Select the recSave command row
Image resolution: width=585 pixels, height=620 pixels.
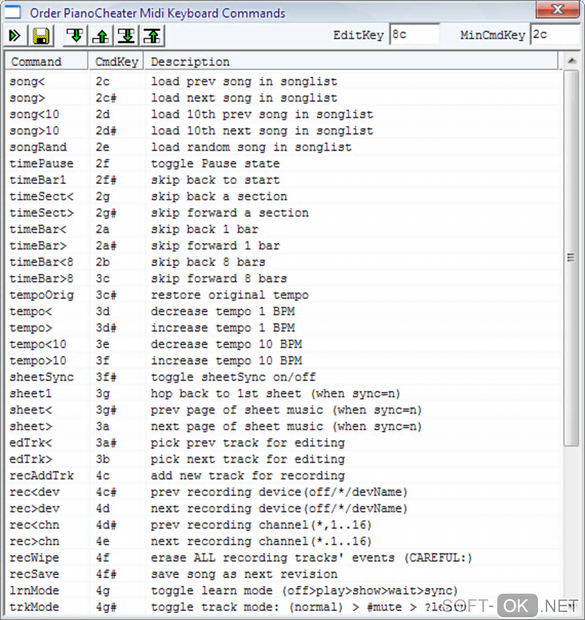point(284,574)
